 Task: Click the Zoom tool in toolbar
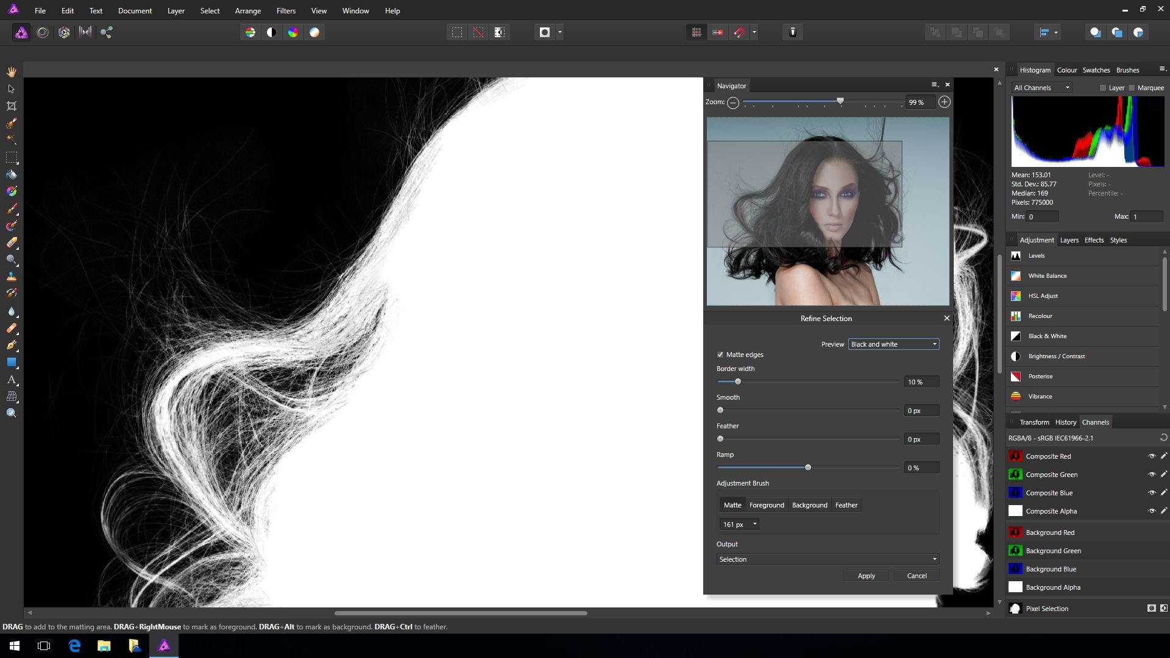(12, 414)
